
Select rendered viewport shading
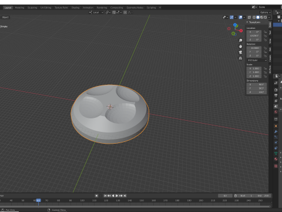[x=266, y=17]
